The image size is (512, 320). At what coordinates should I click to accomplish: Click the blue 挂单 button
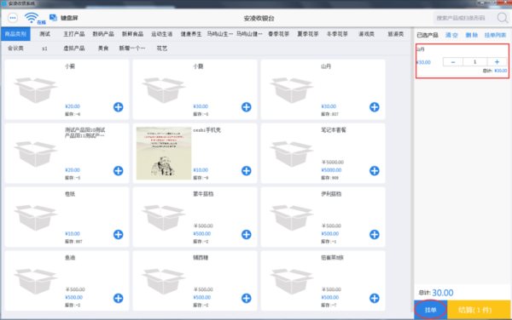point(431,310)
